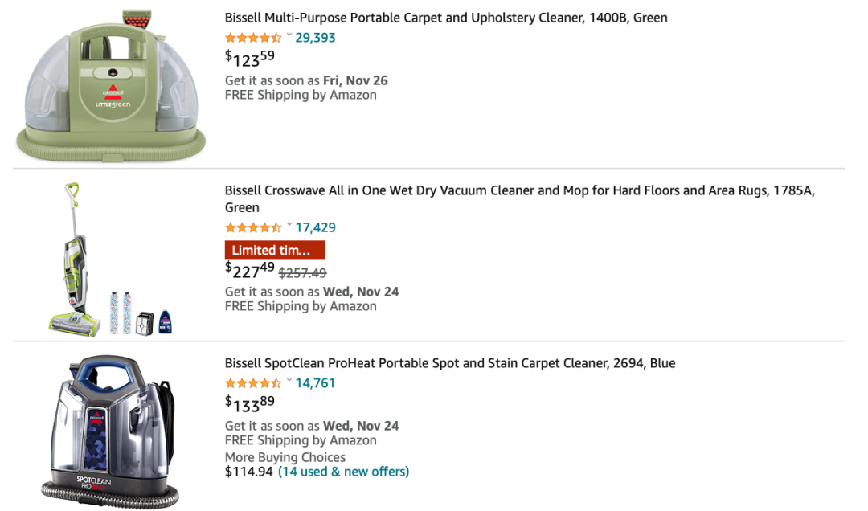View the 29,393 customer reviews
The width and height of the screenshot is (868, 511).
[x=316, y=38]
